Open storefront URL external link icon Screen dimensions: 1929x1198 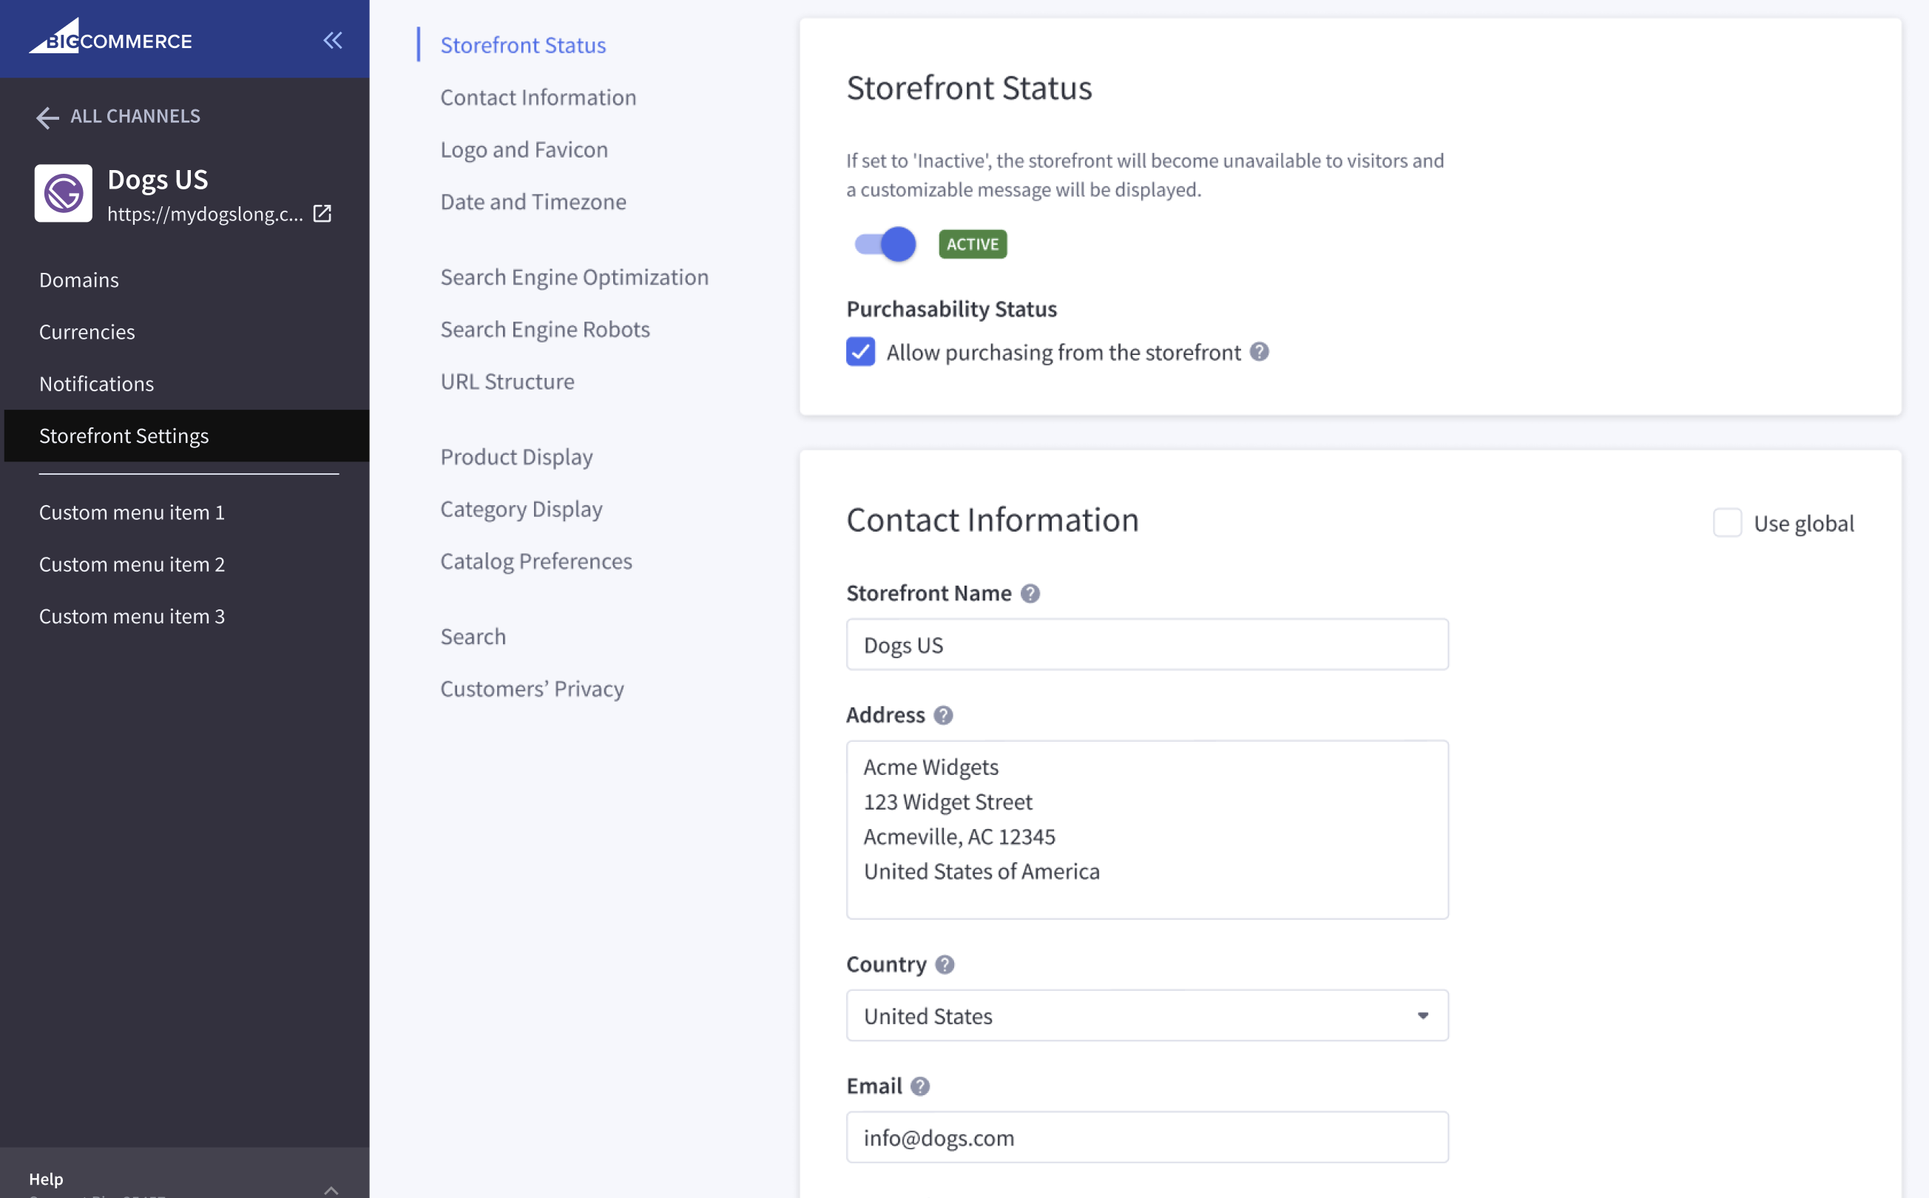click(322, 213)
